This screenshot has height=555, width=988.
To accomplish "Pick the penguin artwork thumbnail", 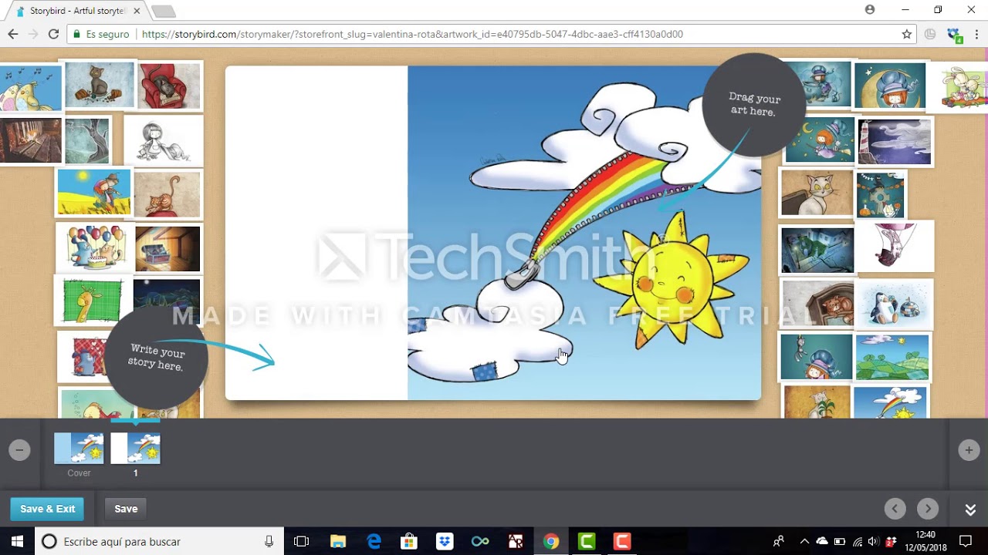I will 895,304.
